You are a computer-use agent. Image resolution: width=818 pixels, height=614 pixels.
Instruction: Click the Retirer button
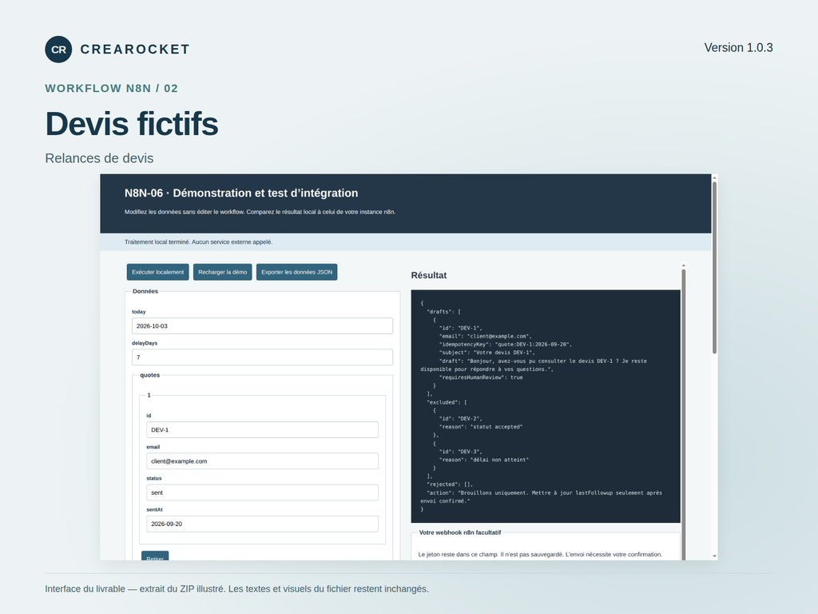click(155, 556)
